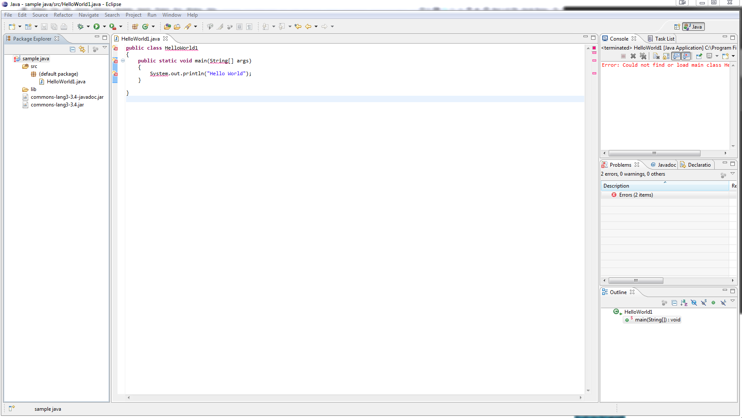The image size is (742, 418).
Task: Toggle Scroll Lock in the Console
Action: 666,56
